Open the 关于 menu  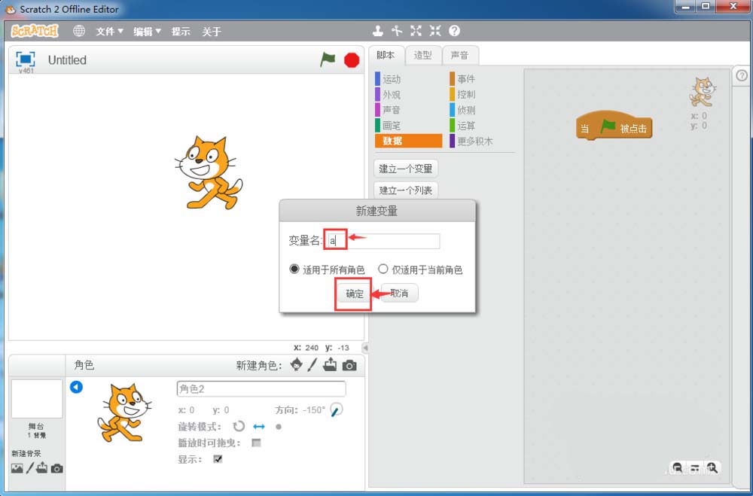tap(212, 31)
